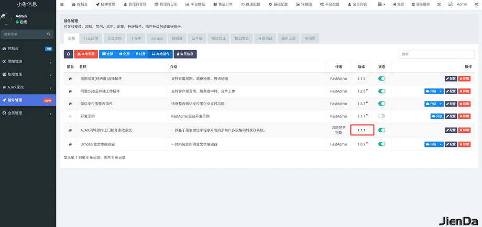Open the upgrade dropdown arrow for Simditor富文本编辑器

pyautogui.click(x=441, y=144)
